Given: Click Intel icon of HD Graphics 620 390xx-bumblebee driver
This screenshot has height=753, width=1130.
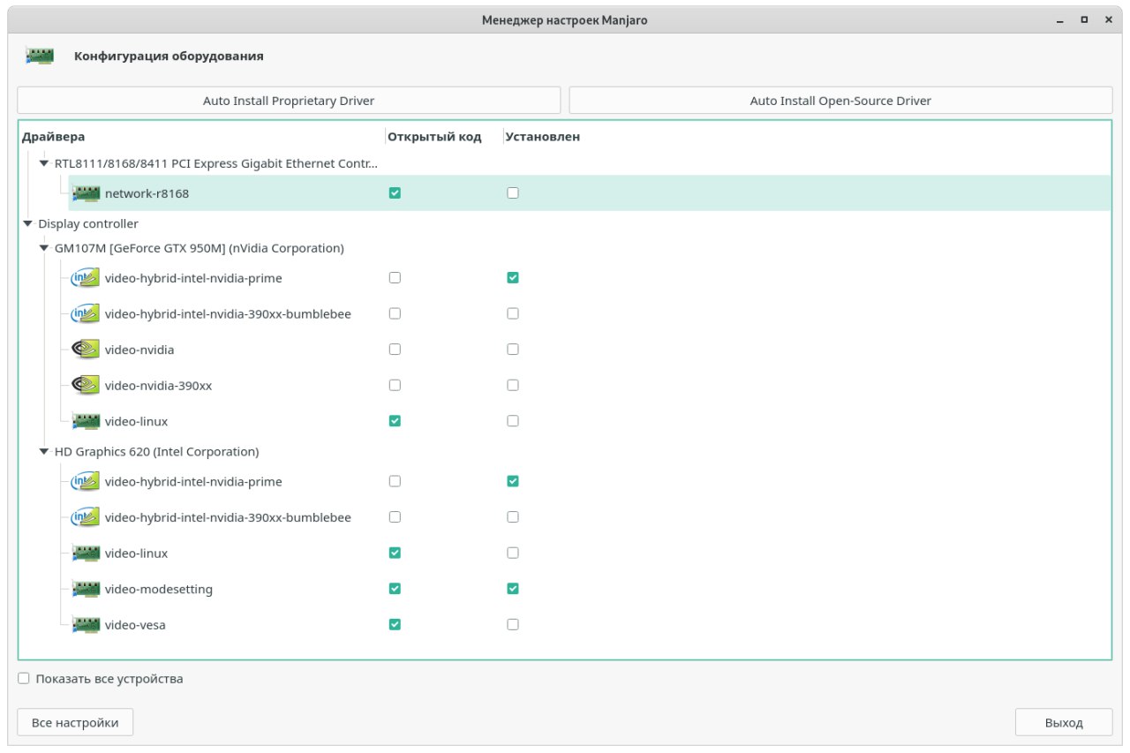Looking at the screenshot, I should pyautogui.click(x=86, y=517).
